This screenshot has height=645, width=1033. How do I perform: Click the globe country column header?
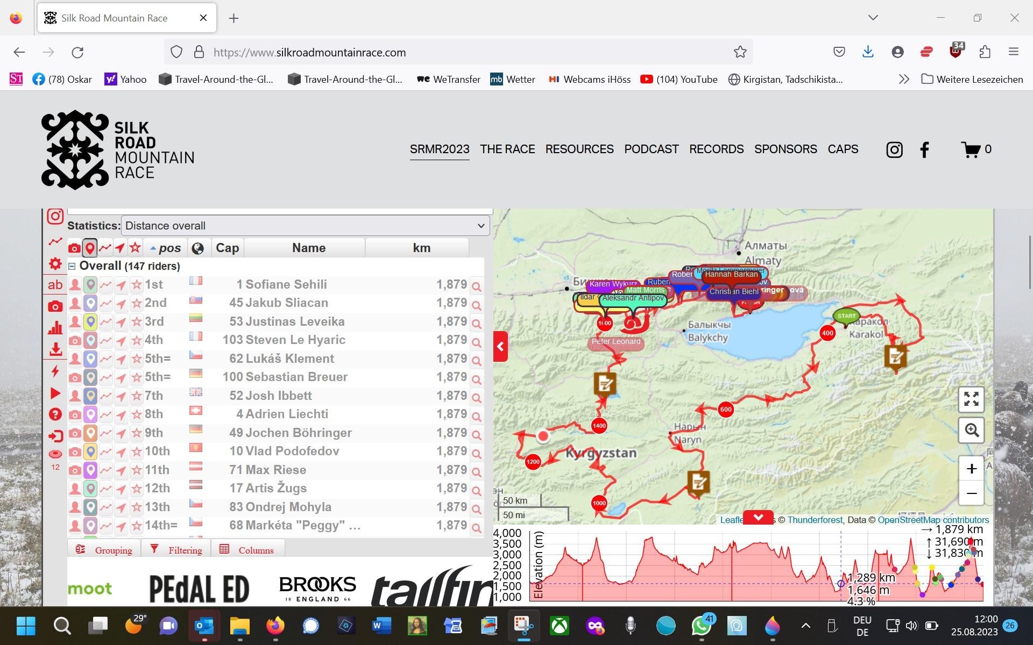click(197, 248)
